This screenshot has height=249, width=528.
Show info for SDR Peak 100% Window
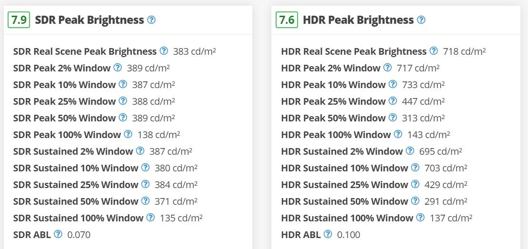coord(128,134)
